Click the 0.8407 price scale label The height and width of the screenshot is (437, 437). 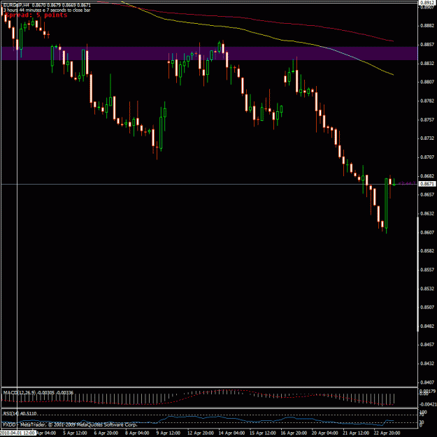pyautogui.click(x=427, y=382)
